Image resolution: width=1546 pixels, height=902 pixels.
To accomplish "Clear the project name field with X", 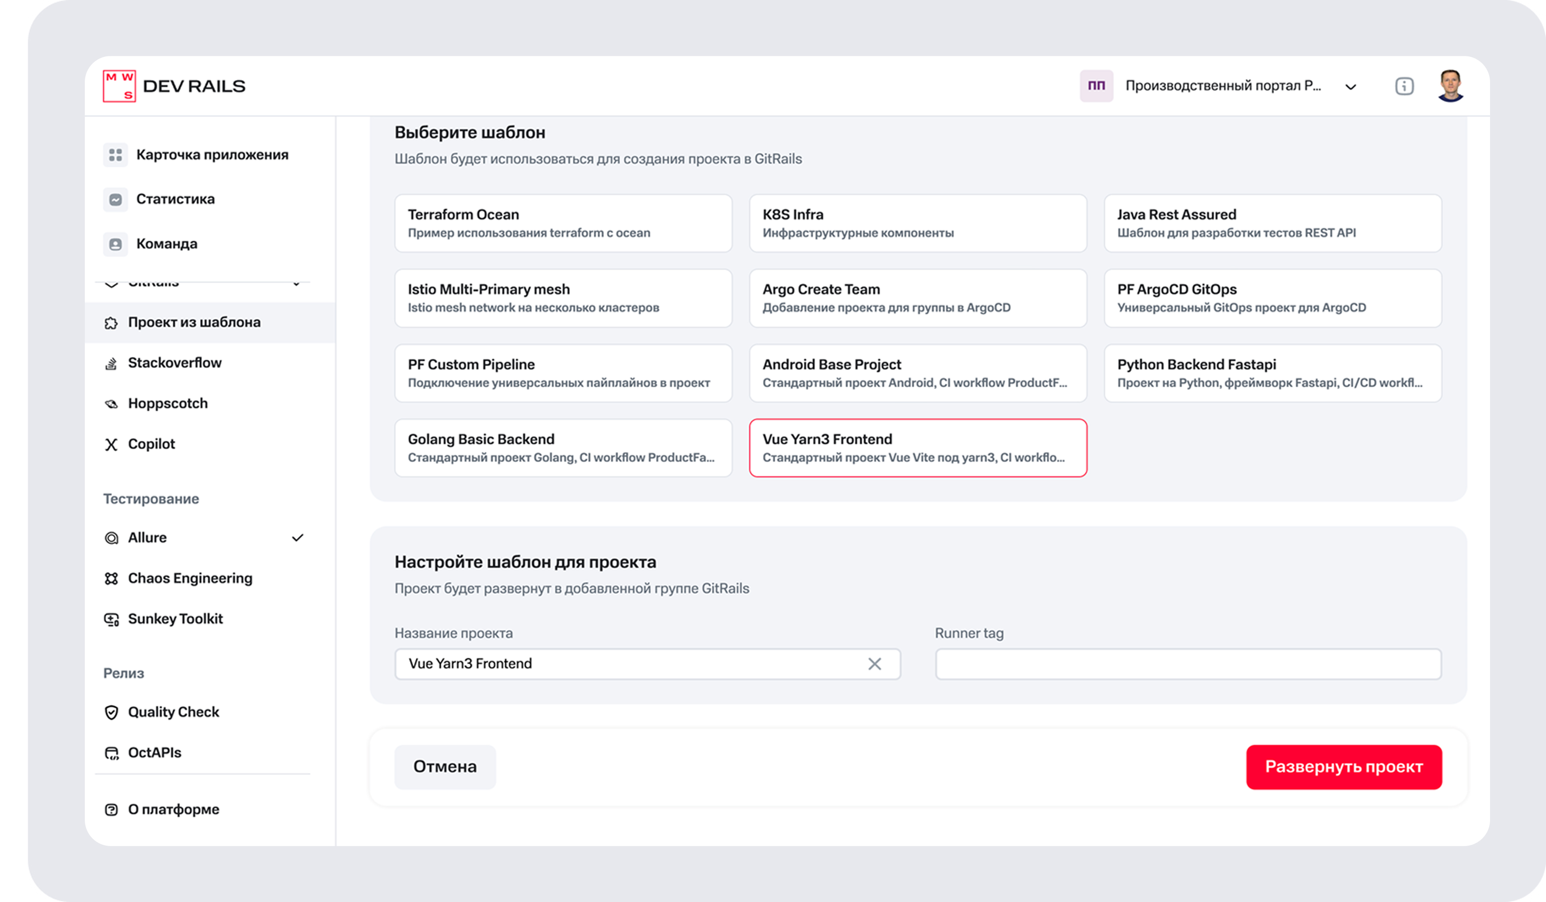I will point(874,664).
